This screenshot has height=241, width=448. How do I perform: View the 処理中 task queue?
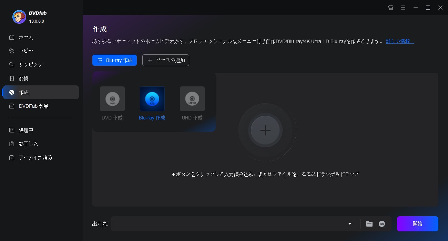41,130
